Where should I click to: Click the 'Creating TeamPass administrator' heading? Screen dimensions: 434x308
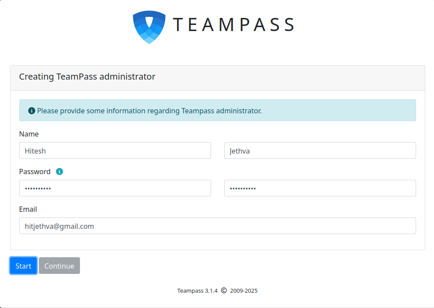(x=87, y=77)
